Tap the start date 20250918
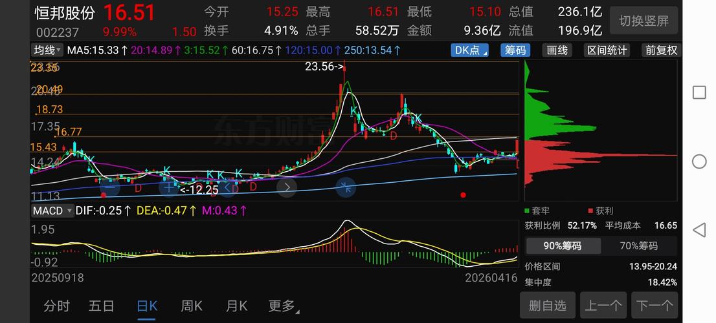Screen dimensions: 716x323 point(58,277)
